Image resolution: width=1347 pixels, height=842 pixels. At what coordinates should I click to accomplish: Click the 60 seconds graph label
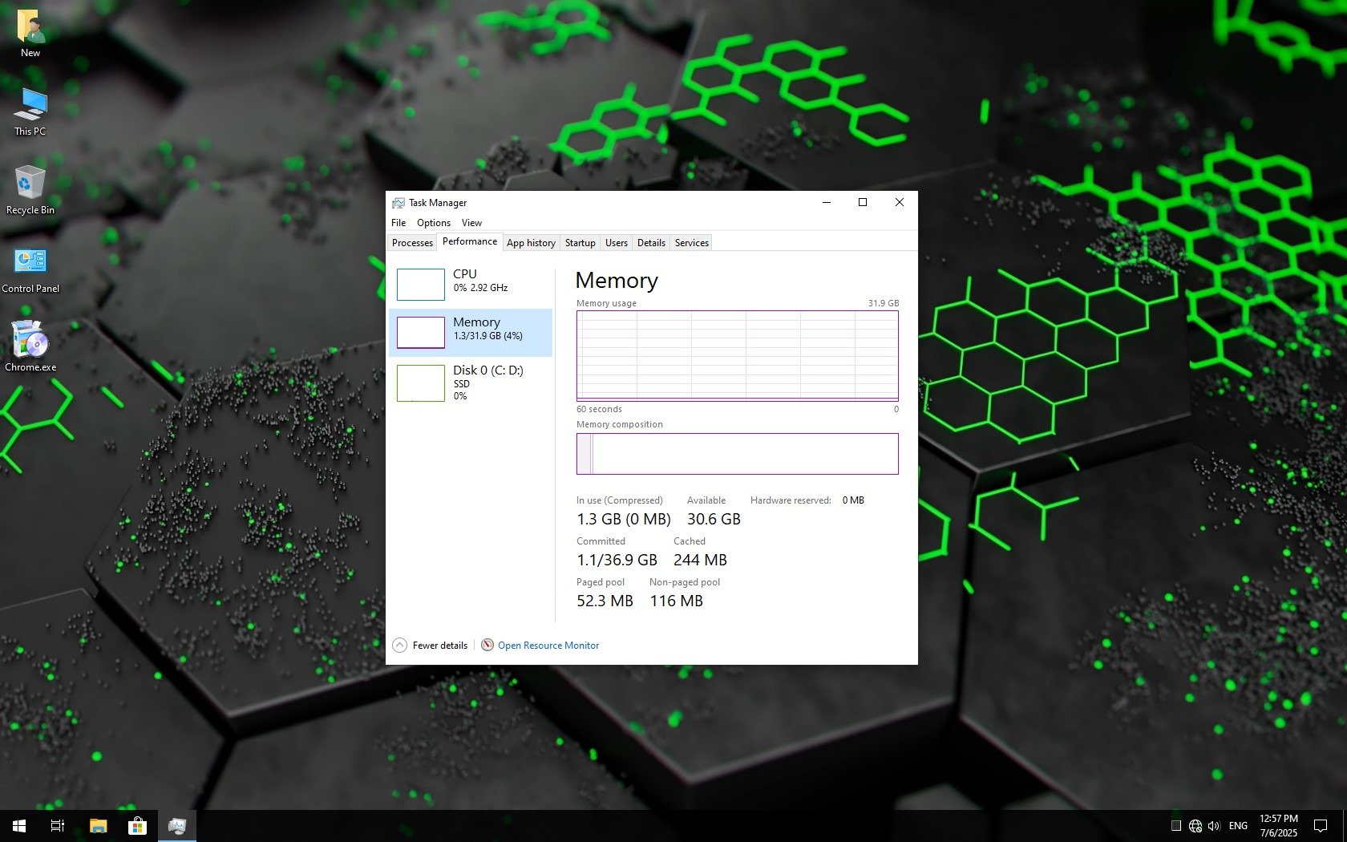pos(599,409)
